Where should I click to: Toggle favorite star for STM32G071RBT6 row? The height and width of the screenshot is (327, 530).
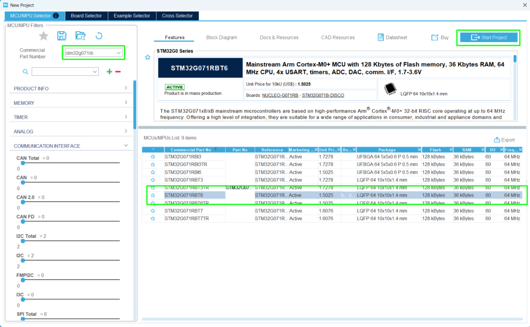(153, 195)
